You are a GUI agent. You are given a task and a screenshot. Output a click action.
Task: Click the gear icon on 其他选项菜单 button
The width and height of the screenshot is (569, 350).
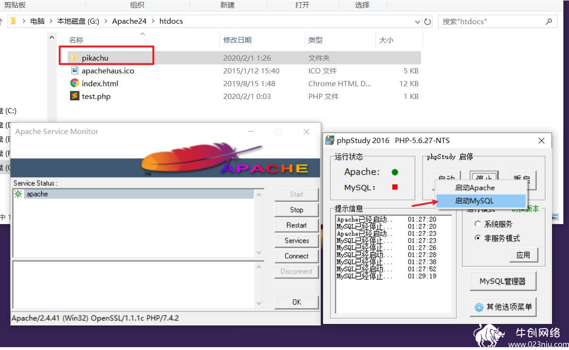point(479,307)
